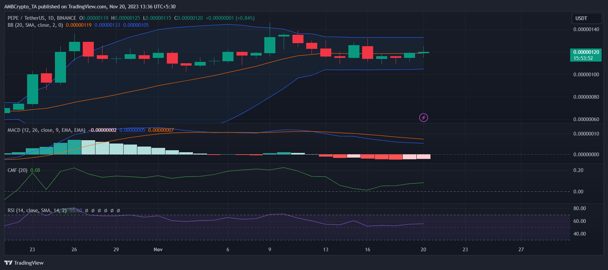Click the price axis label 0.00000140
This screenshot has height=270, width=608.
point(586,29)
